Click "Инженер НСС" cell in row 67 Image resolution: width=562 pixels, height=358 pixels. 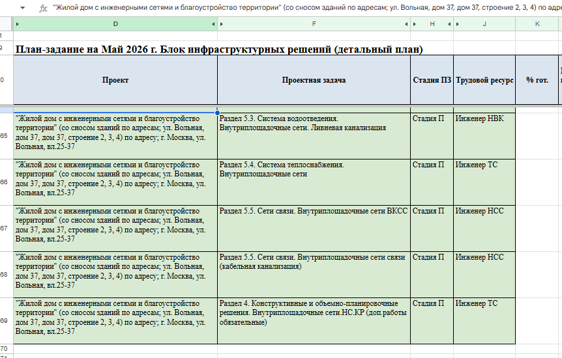point(484,228)
